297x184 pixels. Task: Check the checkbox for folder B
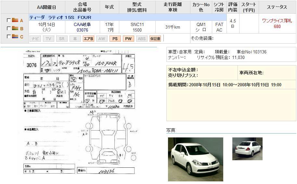8,28
